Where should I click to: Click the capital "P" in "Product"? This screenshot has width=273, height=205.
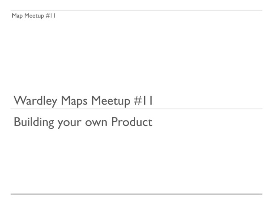(x=114, y=122)
